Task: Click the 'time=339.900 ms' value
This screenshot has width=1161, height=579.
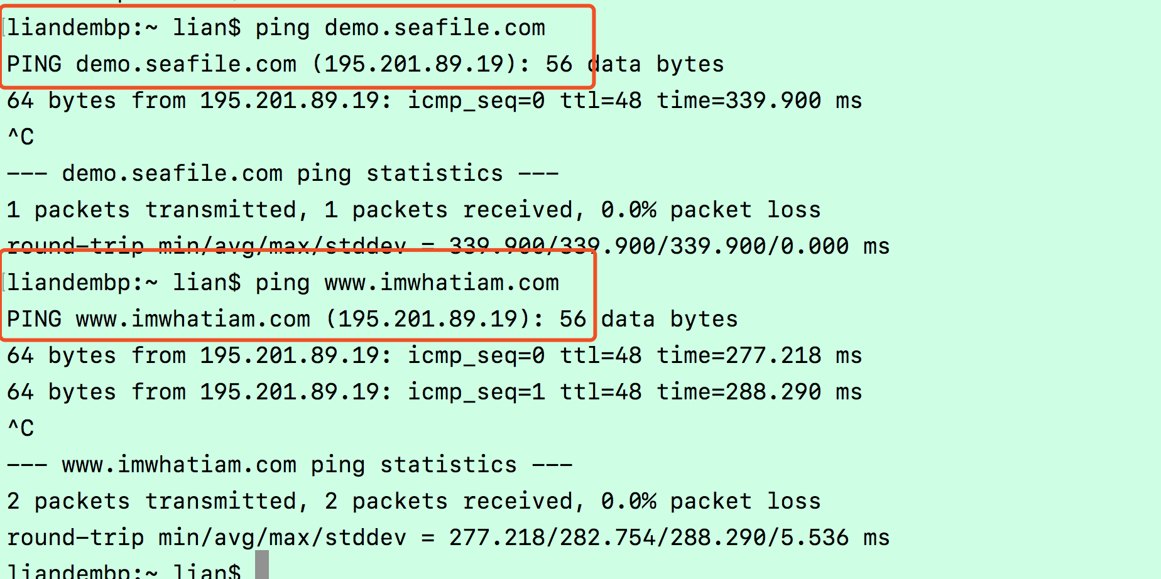Action: point(760,101)
